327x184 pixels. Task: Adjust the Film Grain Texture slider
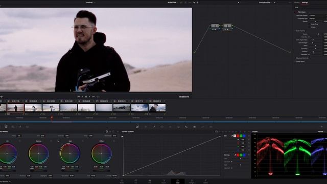point(315,34)
